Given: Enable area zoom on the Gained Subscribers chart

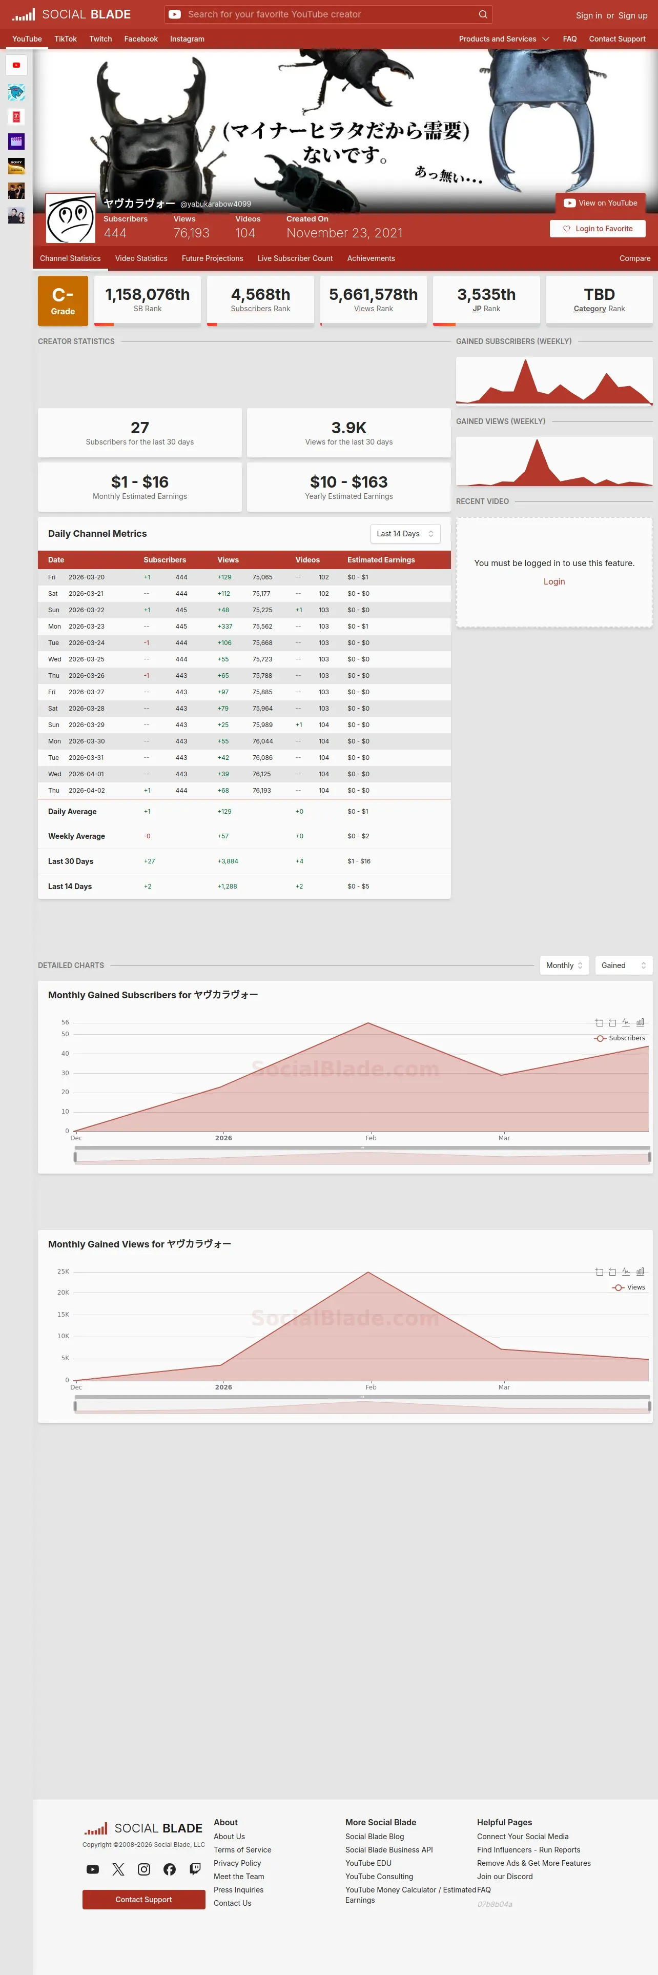Looking at the screenshot, I should [x=599, y=1023].
